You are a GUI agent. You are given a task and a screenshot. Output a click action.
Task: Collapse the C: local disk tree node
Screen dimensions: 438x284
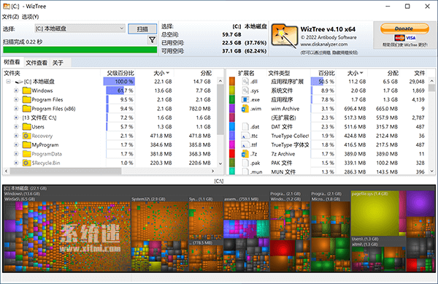coord(8,82)
